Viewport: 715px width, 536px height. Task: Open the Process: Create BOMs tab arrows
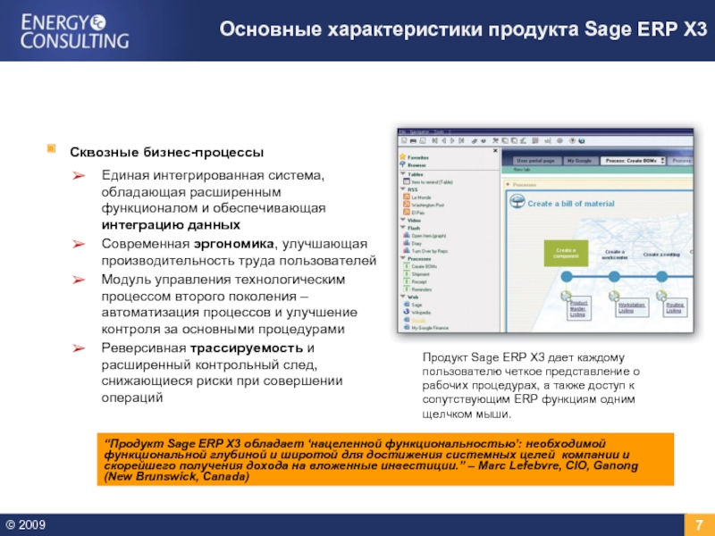662,161
